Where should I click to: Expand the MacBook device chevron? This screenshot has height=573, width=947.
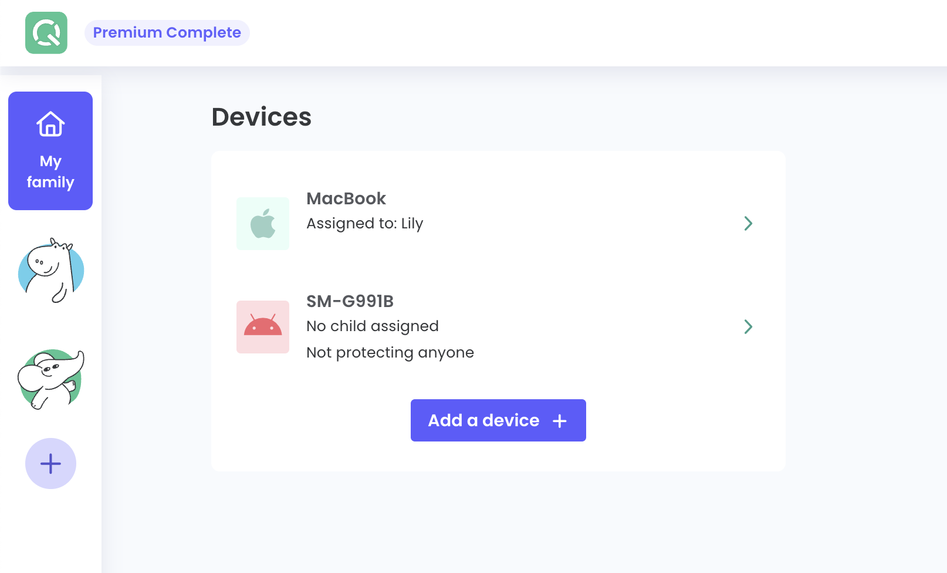click(748, 224)
